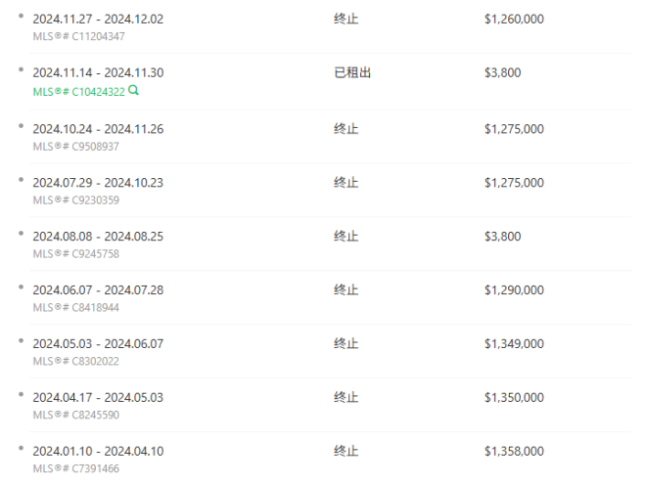Click the $1,349,000 listing price
646x485 pixels.
[514, 344]
